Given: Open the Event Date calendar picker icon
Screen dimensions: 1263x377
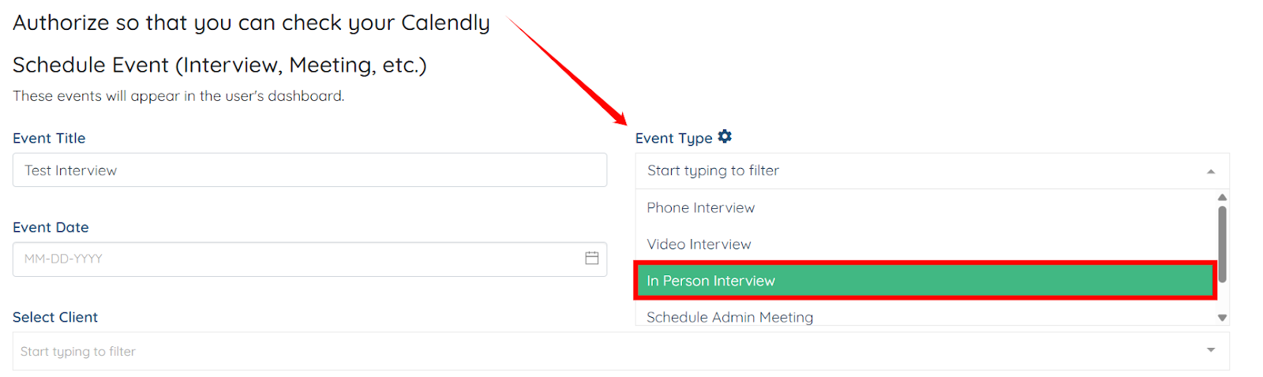Looking at the screenshot, I should click(591, 258).
